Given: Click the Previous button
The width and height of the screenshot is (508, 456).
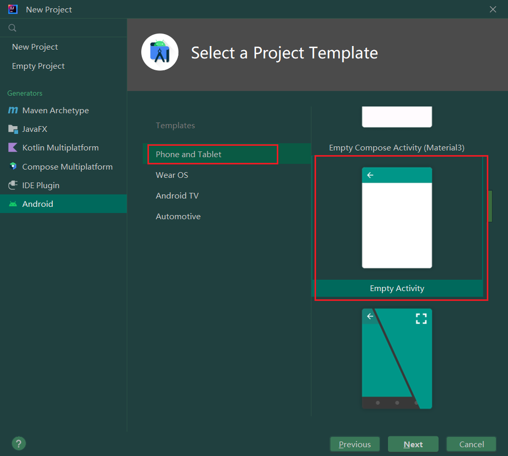Looking at the screenshot, I should [355, 444].
